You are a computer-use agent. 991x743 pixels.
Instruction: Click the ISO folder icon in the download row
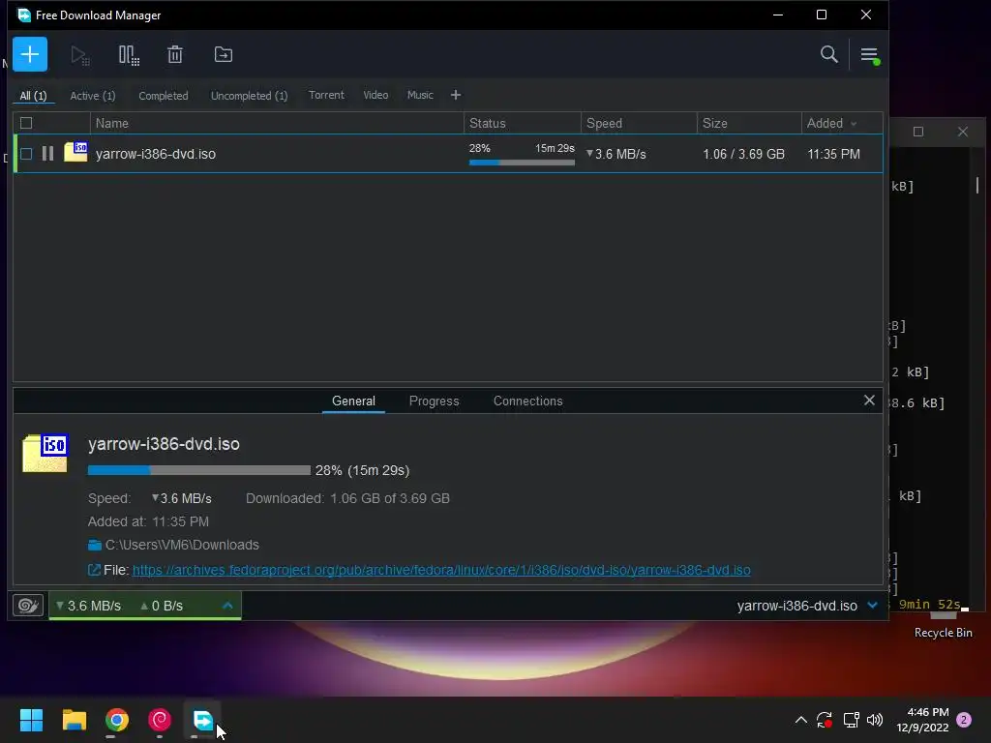pos(75,152)
